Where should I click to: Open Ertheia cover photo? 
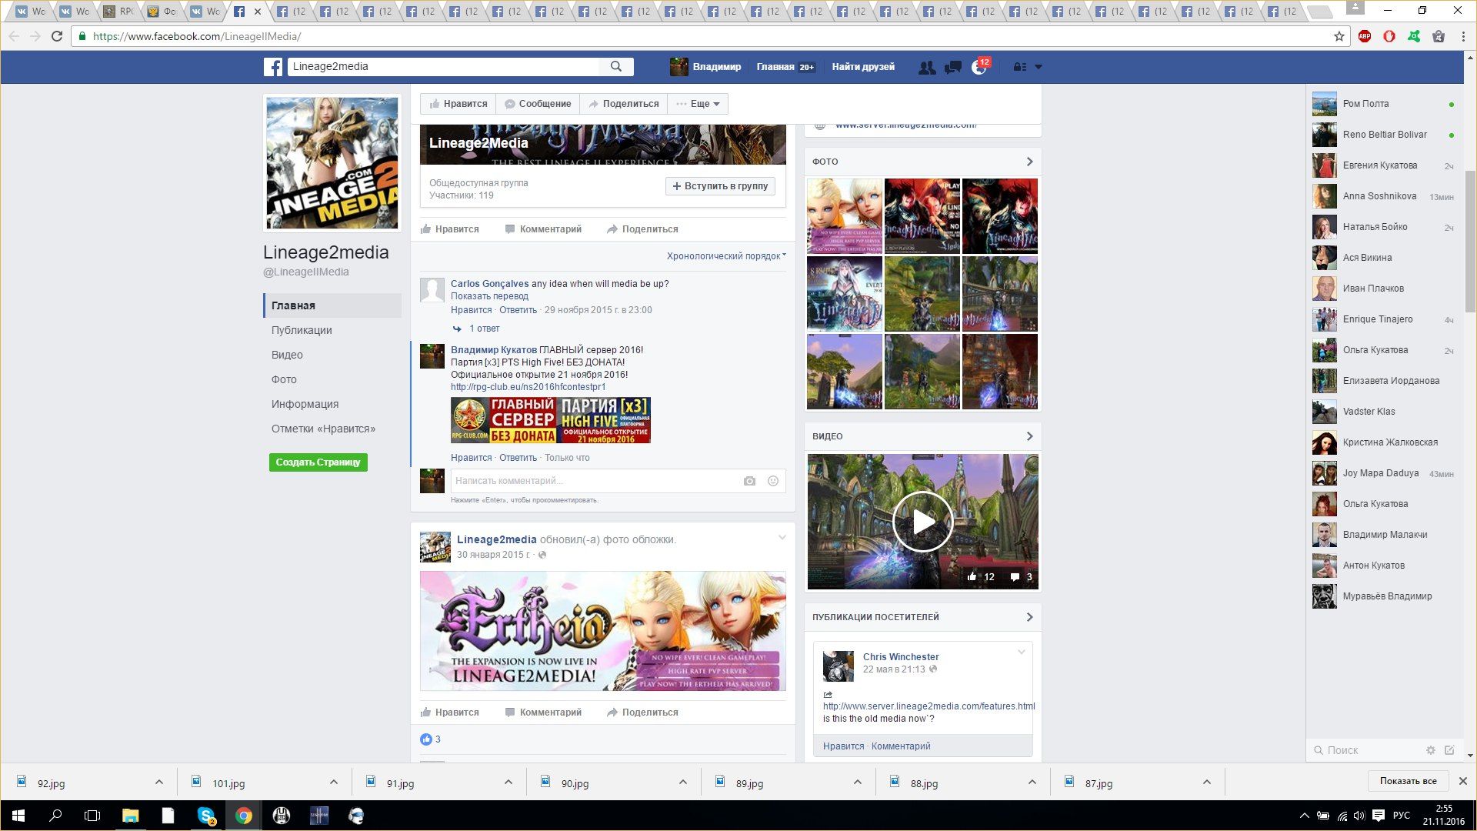click(603, 631)
